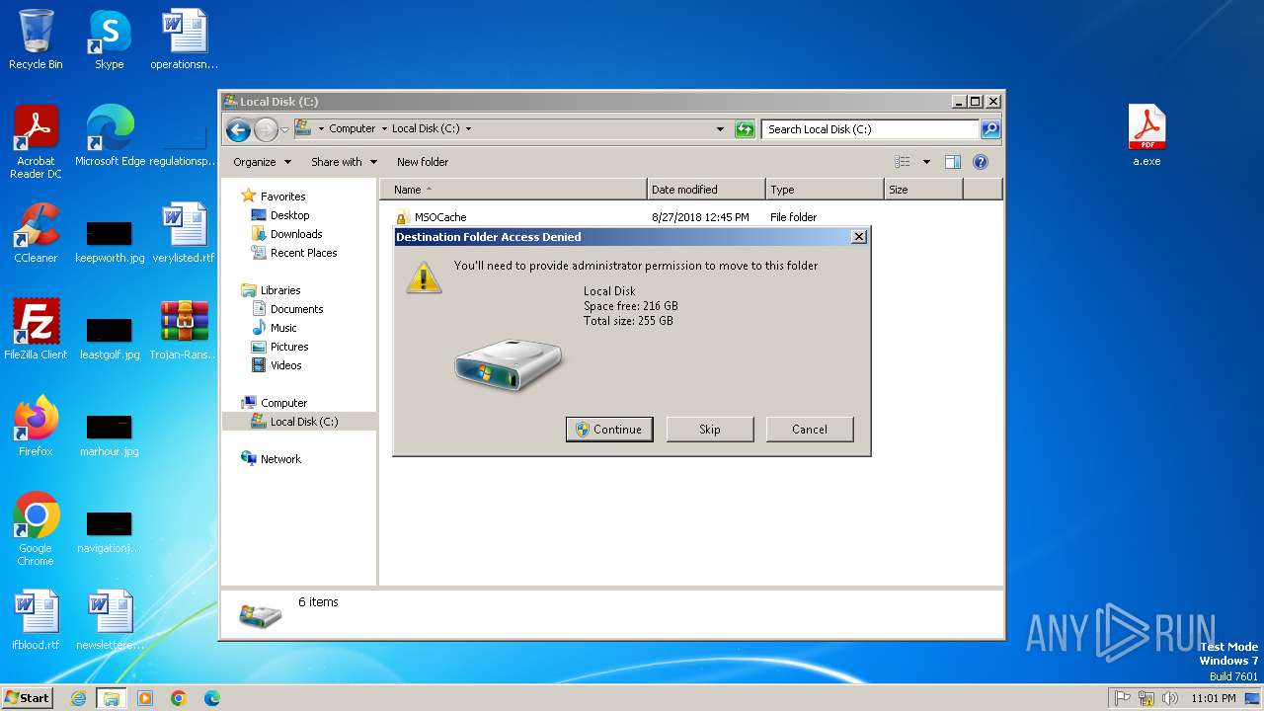The image size is (1264, 711).
Task: Select Favorites in navigation pane
Action: pyautogui.click(x=282, y=197)
